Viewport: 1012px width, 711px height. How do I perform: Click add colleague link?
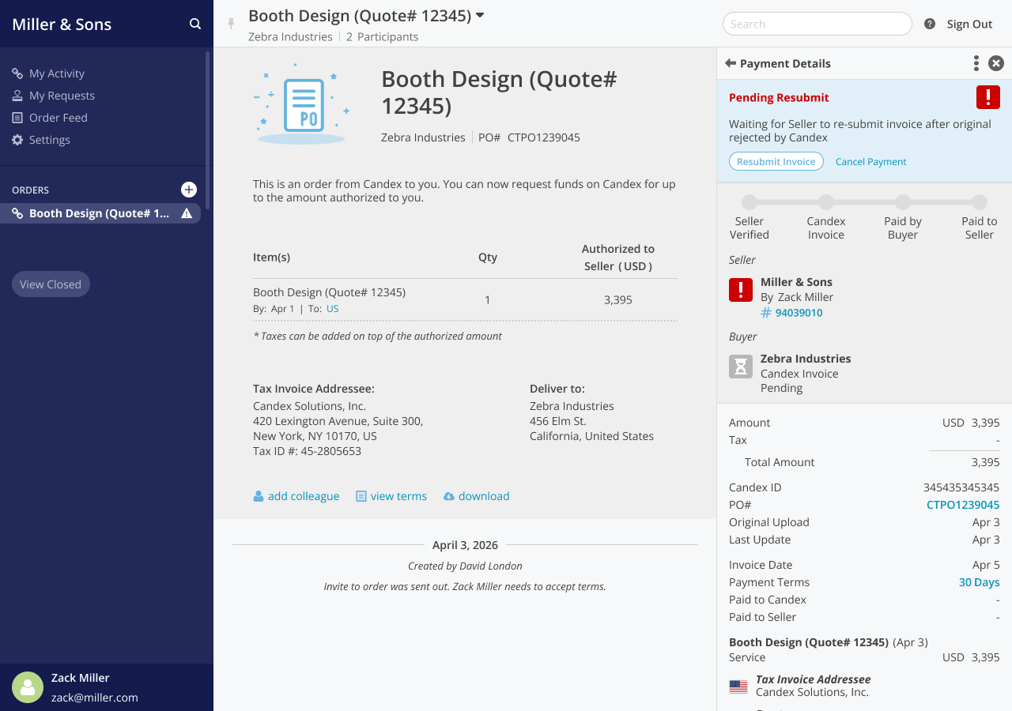[x=304, y=496]
